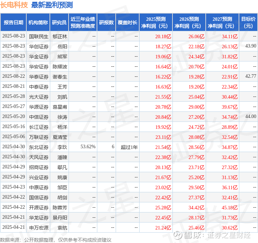Click the 研报数 column header
The width and height of the screenshot is (258, 243).
point(106,23)
